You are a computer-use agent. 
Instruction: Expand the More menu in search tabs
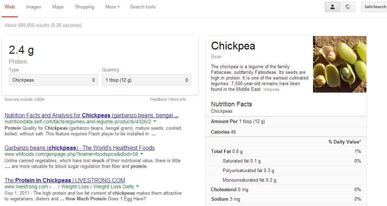point(112,7)
